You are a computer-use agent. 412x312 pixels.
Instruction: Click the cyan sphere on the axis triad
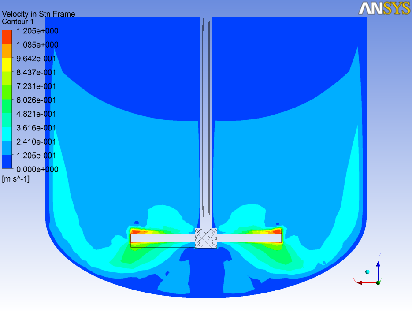(367, 272)
